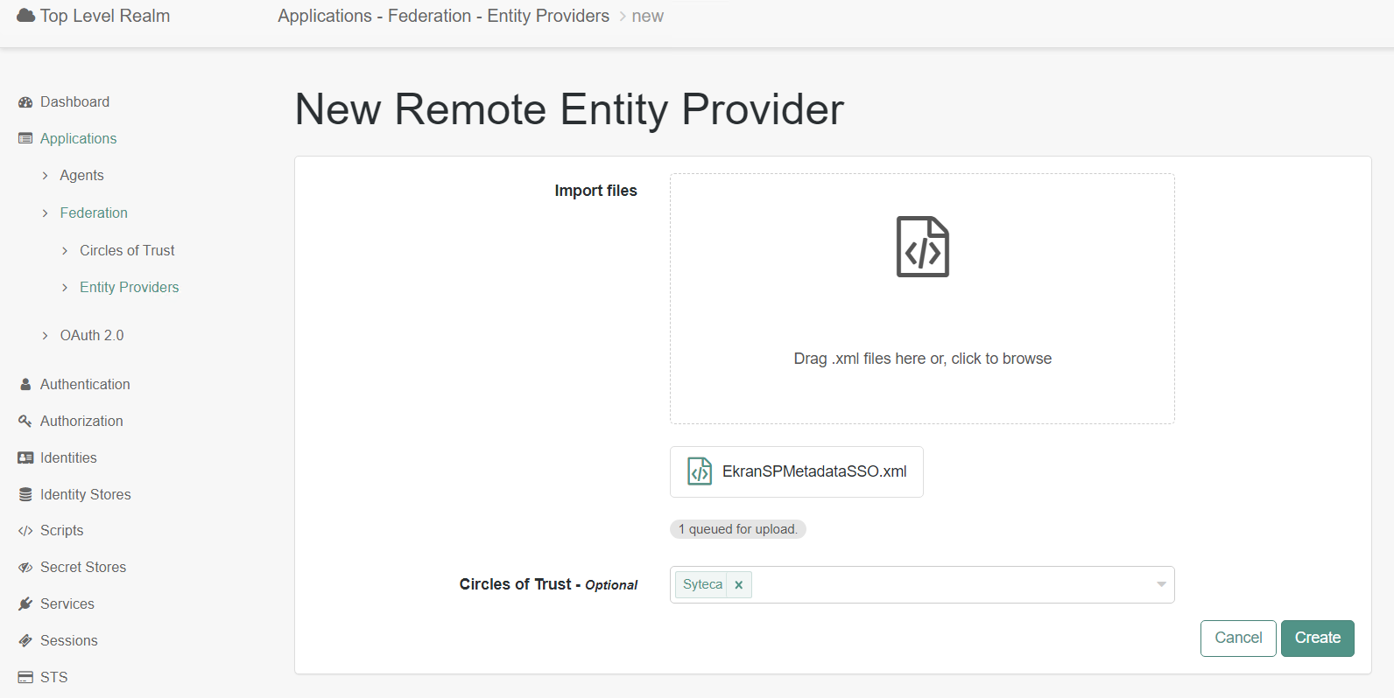Click the Scripts code icon
1394x698 pixels.
click(25, 531)
